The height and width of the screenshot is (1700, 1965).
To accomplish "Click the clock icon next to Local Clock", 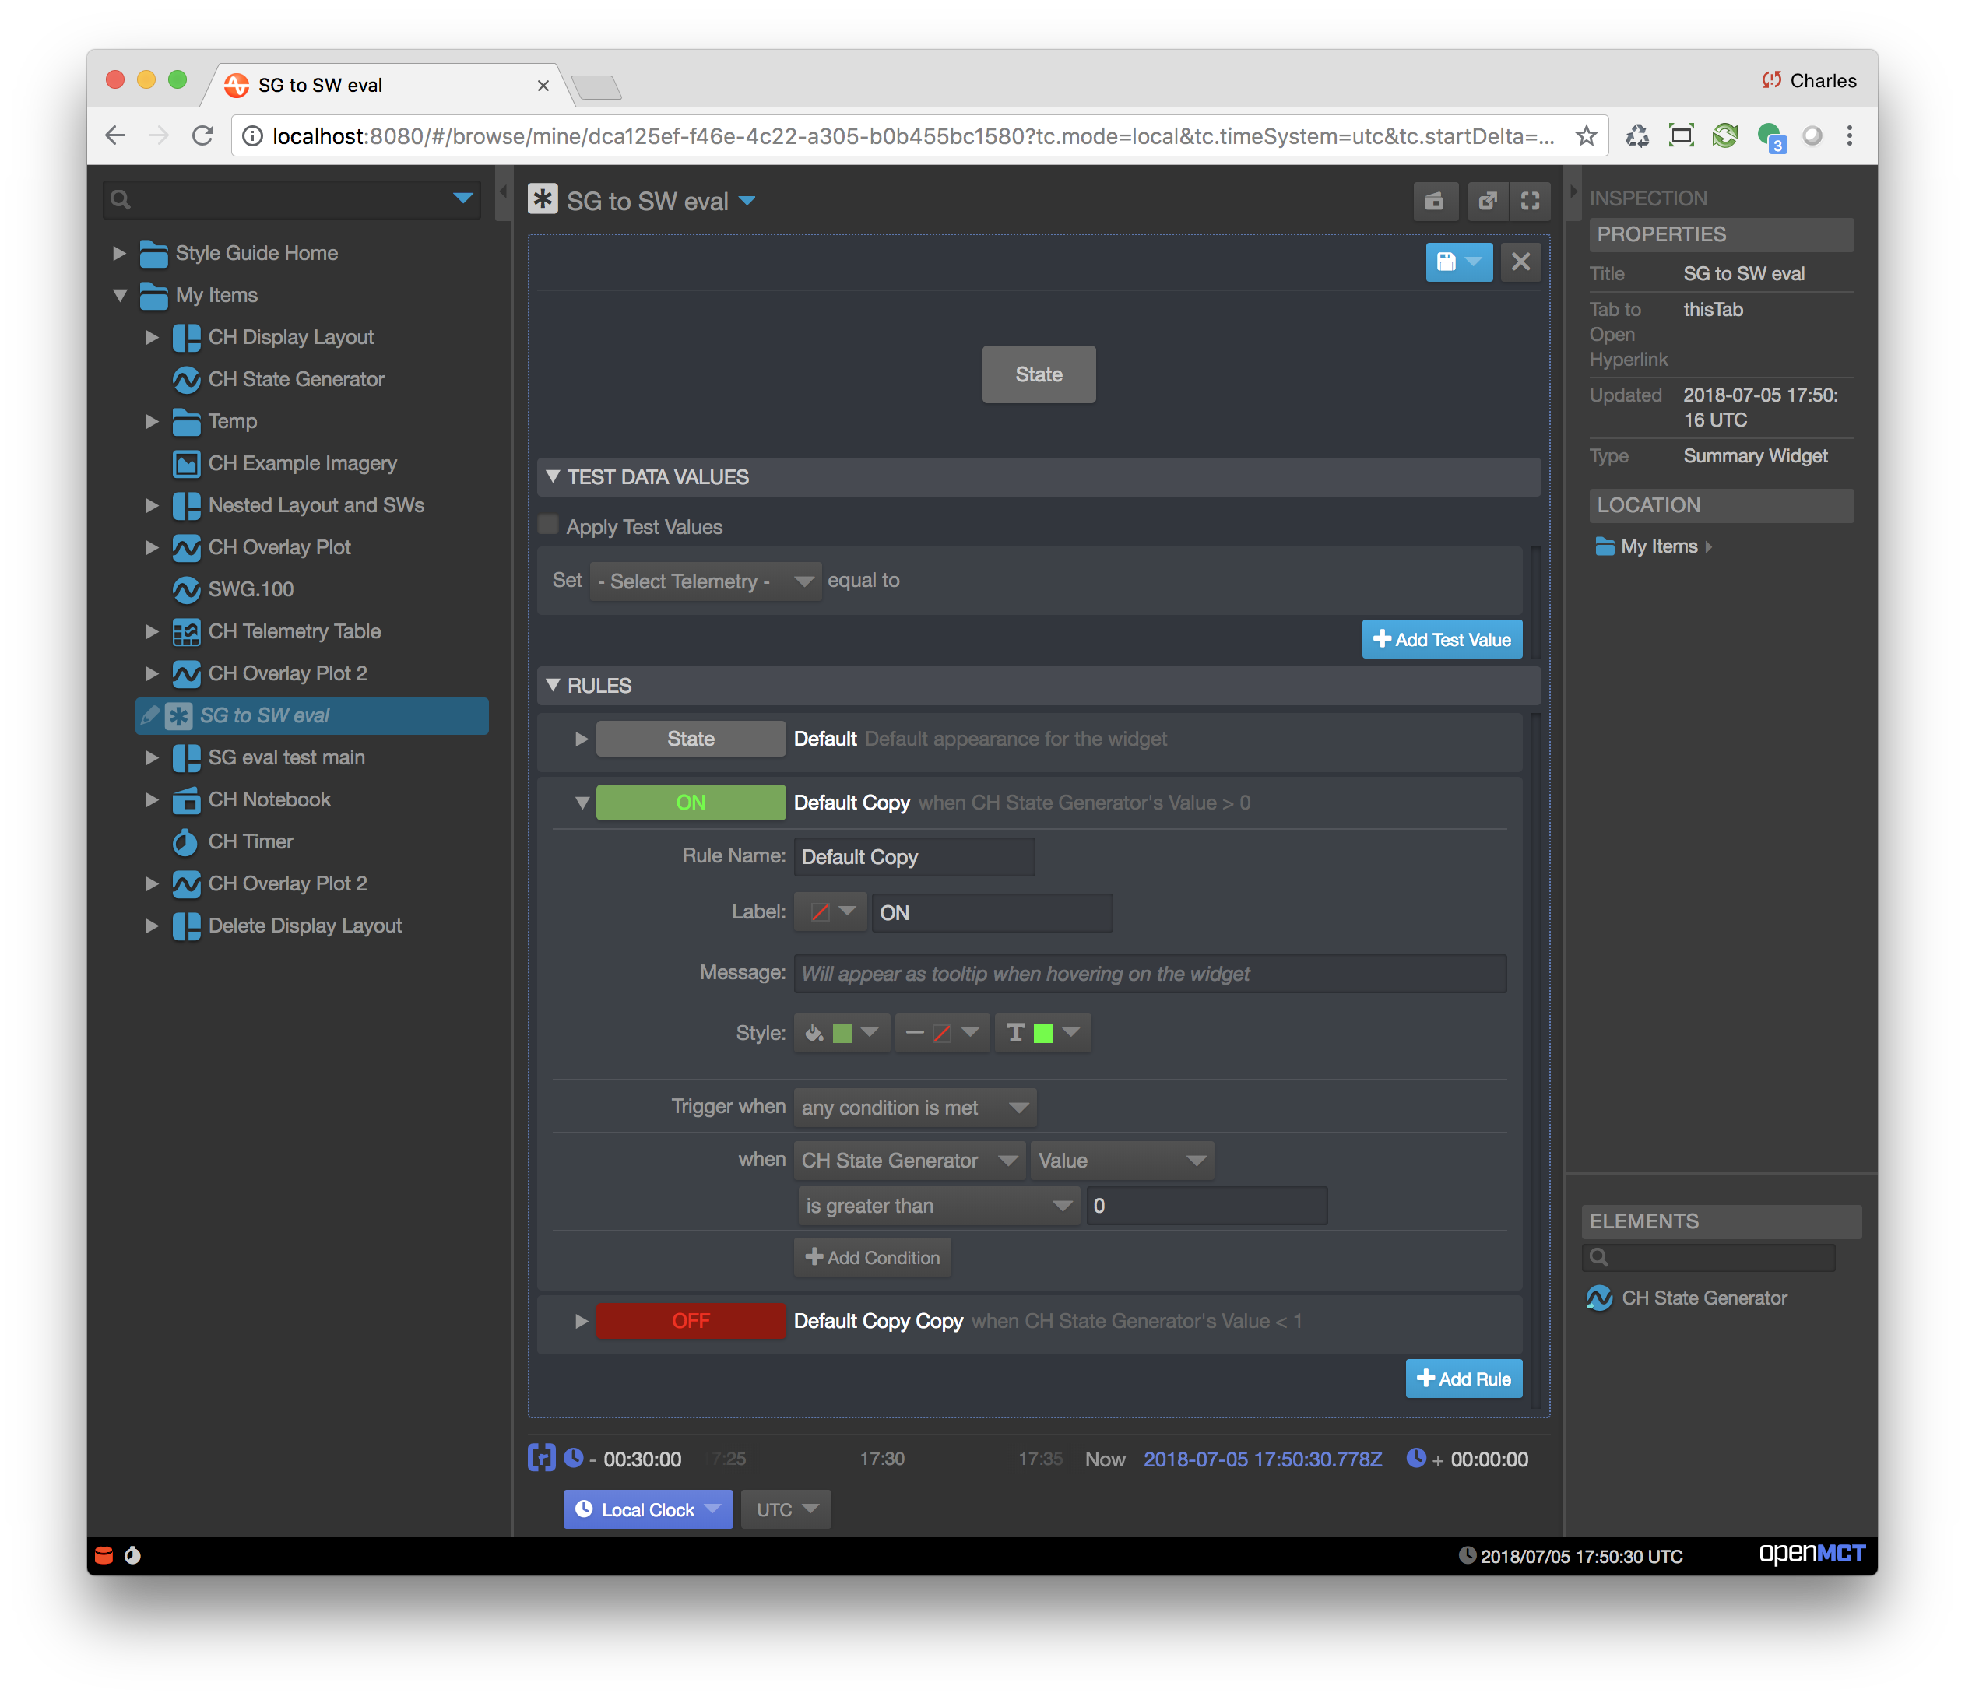I will point(585,1509).
